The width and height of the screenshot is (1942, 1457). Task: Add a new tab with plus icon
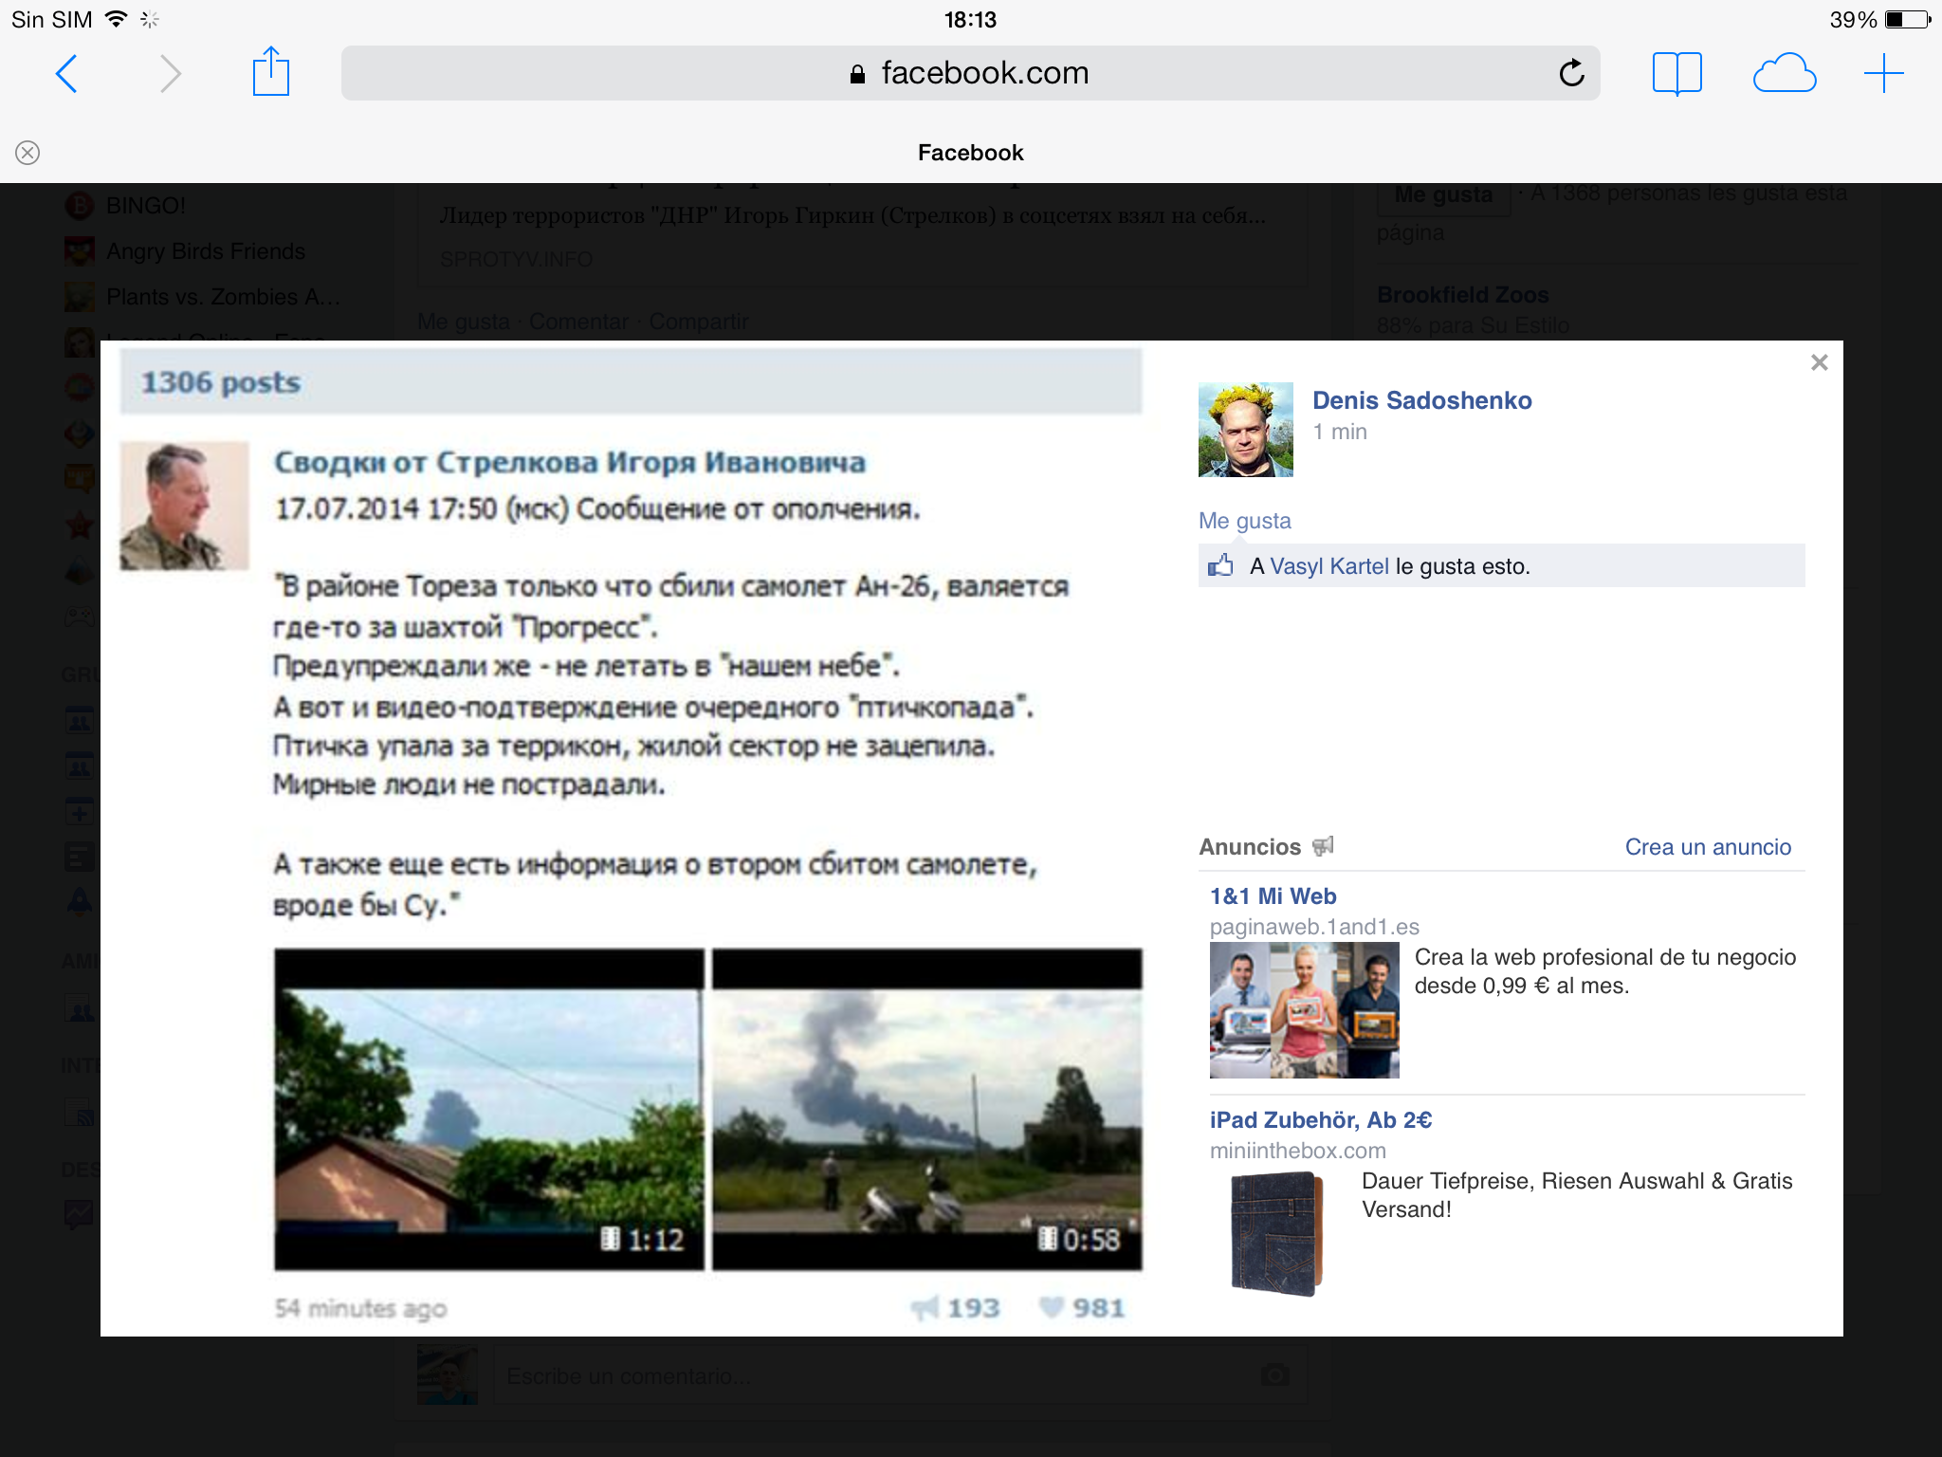tap(1883, 73)
